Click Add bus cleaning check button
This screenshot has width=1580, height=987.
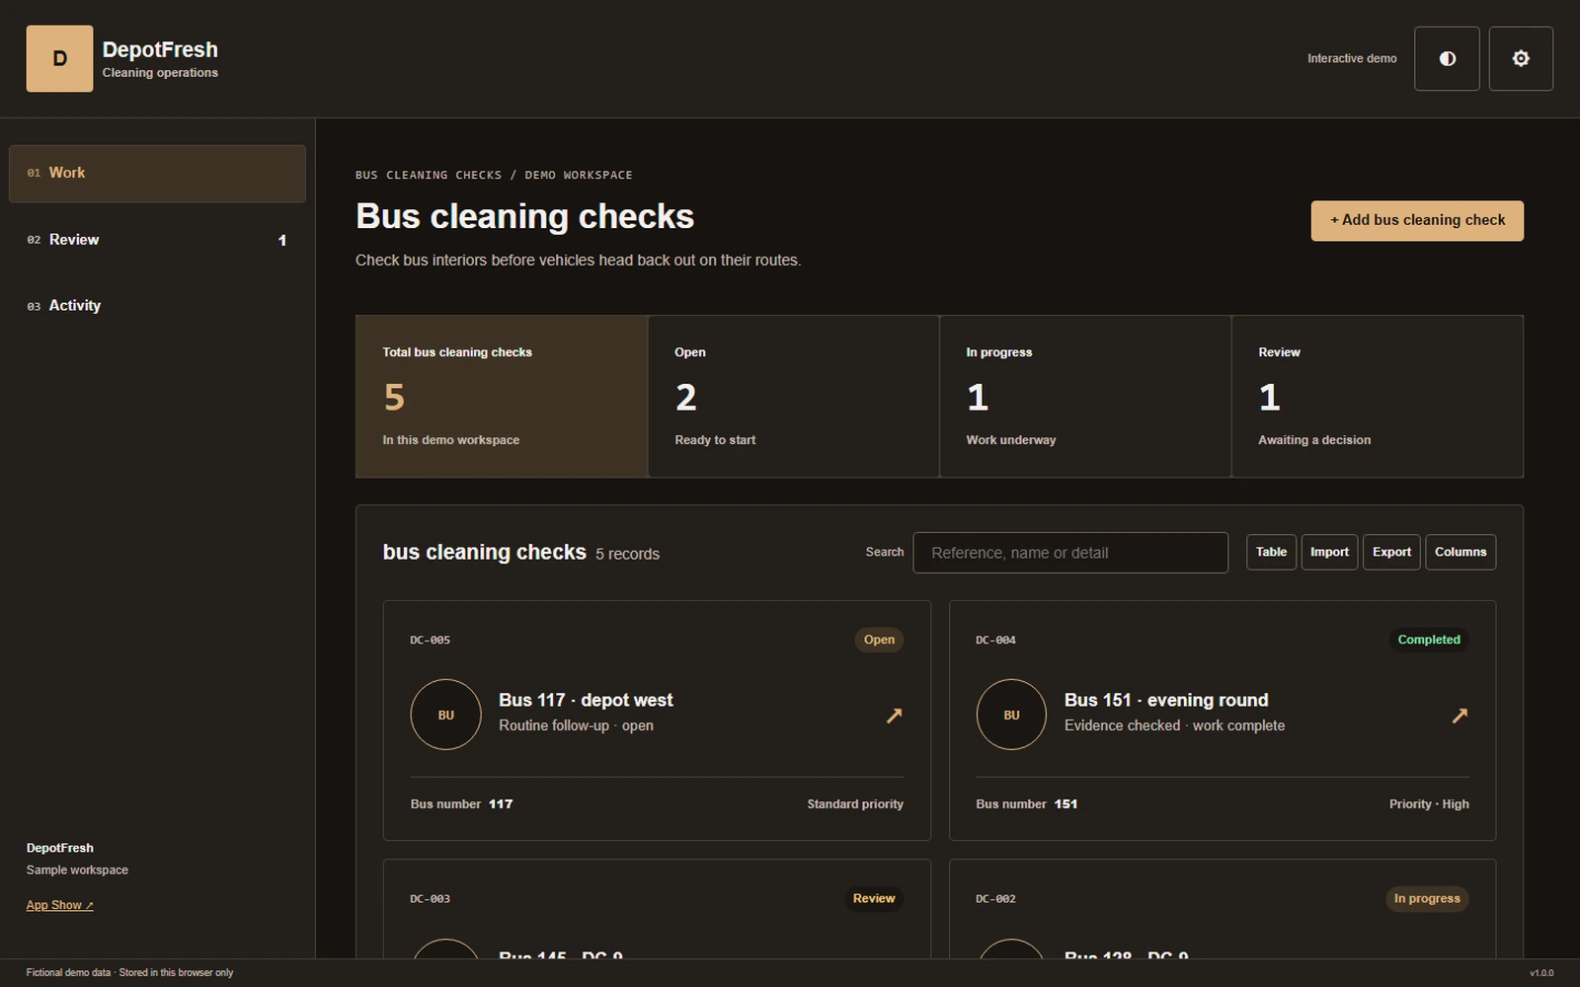tap(1417, 220)
